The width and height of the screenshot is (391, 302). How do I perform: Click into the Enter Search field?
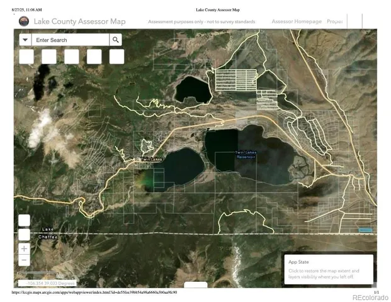[x=71, y=40]
